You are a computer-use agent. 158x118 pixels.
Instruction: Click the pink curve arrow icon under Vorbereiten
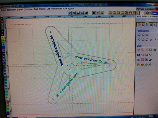pyautogui.click(x=155, y=39)
